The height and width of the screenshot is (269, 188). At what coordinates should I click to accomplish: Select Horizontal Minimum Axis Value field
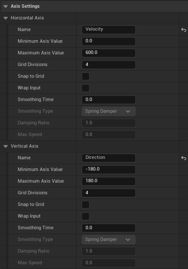108,41
